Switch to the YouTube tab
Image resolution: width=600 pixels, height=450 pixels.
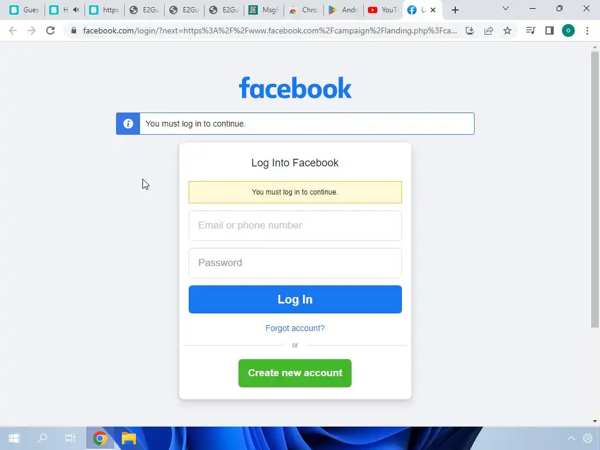click(382, 10)
